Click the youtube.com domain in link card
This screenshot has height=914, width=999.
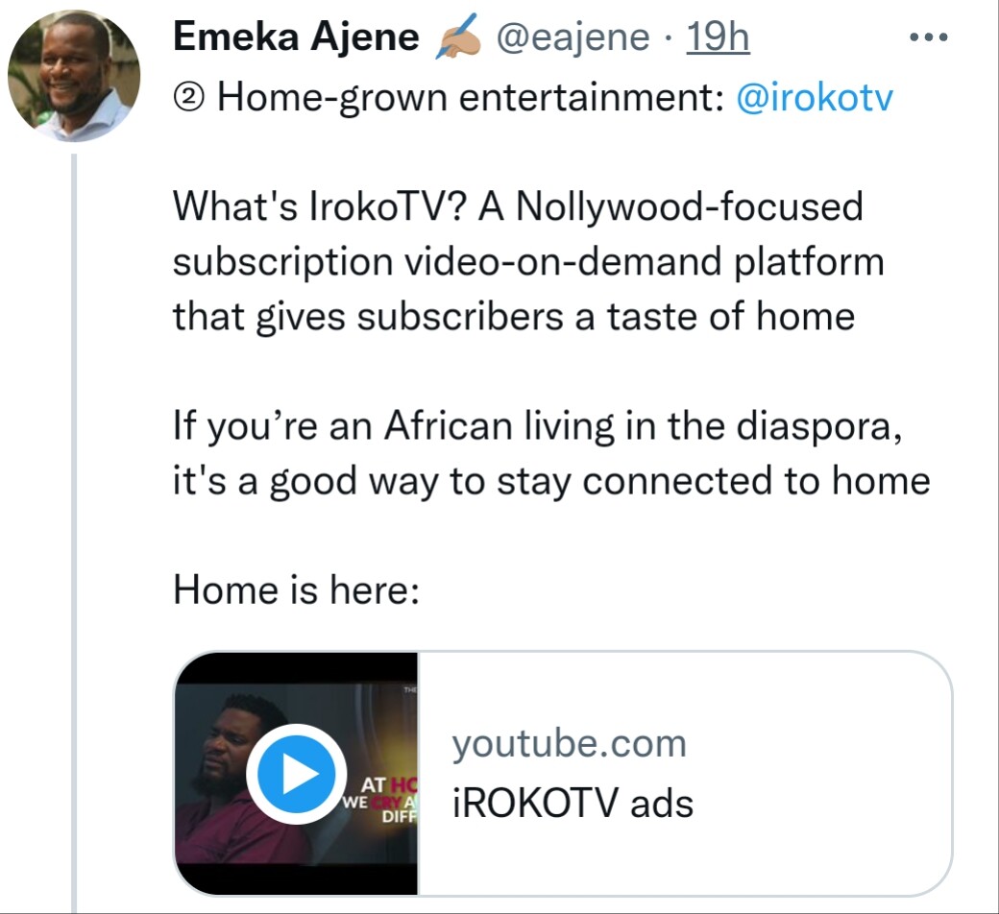[569, 743]
